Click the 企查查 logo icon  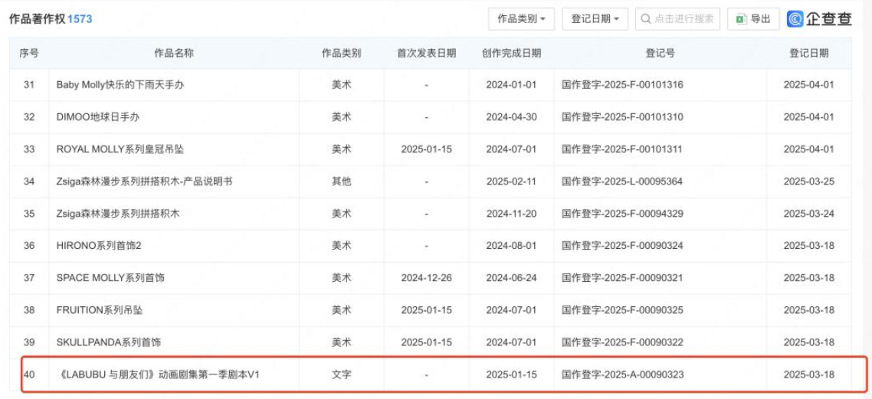tap(795, 18)
